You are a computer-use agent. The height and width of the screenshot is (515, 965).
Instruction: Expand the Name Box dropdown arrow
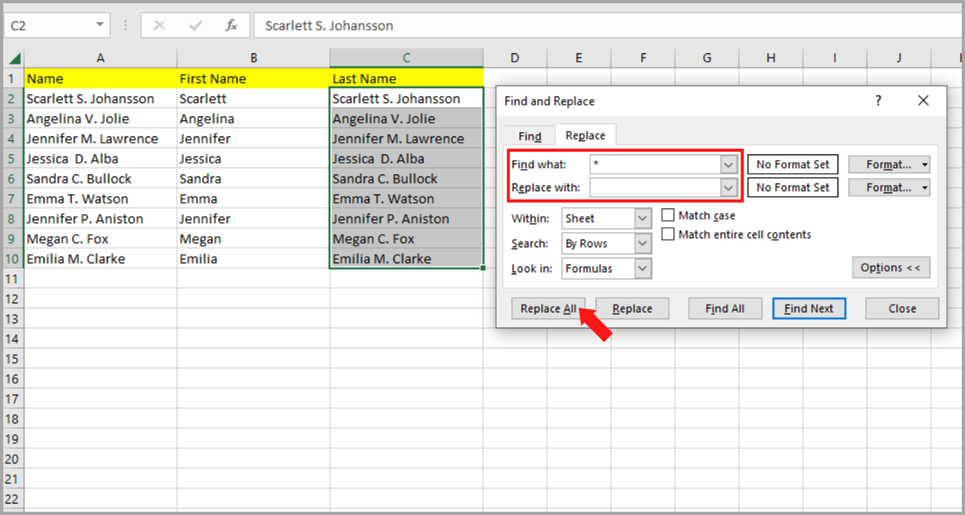(x=100, y=25)
